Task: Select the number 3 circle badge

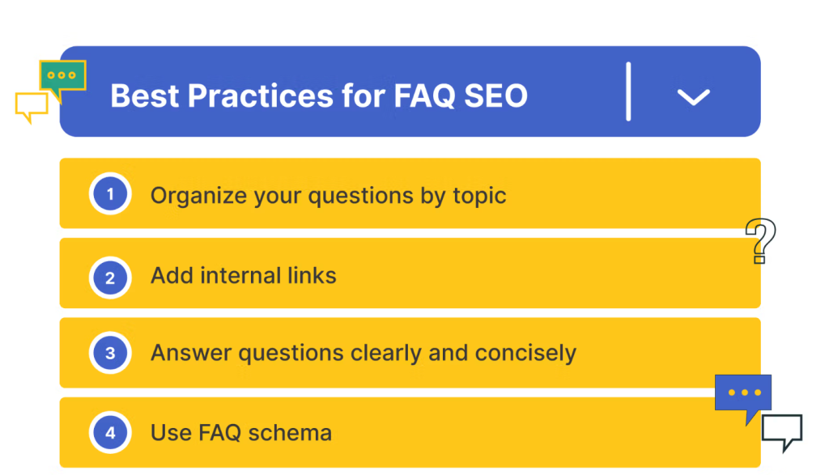Action: click(110, 353)
